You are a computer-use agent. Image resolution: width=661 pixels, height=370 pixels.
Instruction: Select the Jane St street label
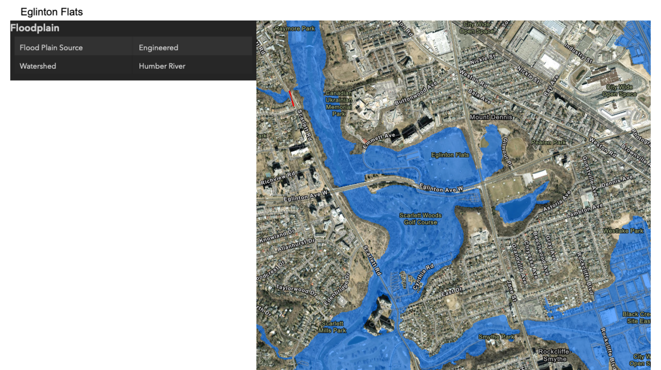click(513, 289)
